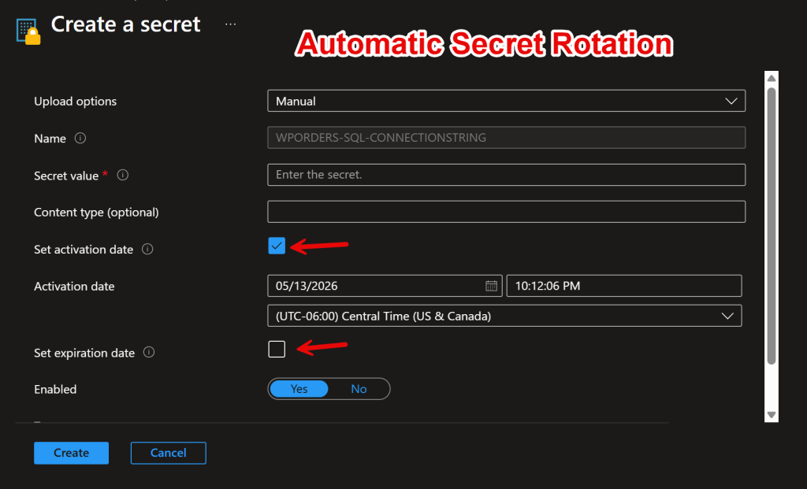This screenshot has width=807, height=489.
Task: Click the Key Vault secret icon beside title
Action: tap(28, 31)
